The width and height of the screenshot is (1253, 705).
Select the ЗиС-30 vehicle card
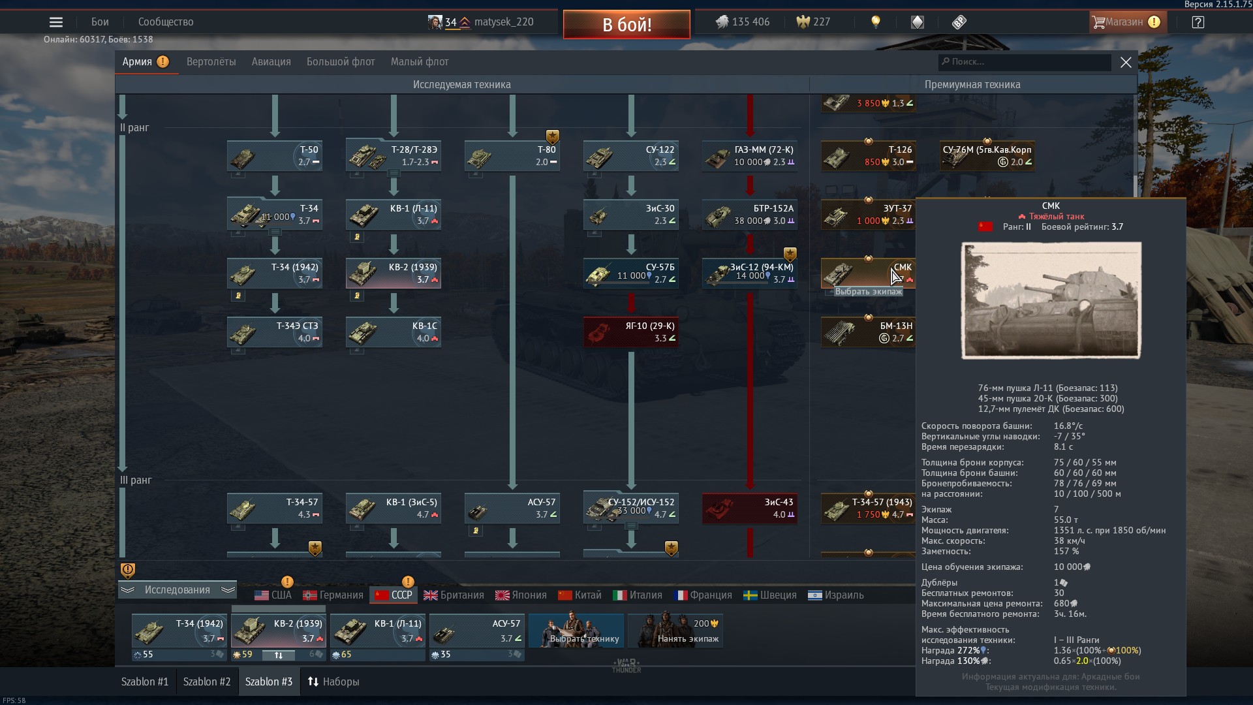631,215
